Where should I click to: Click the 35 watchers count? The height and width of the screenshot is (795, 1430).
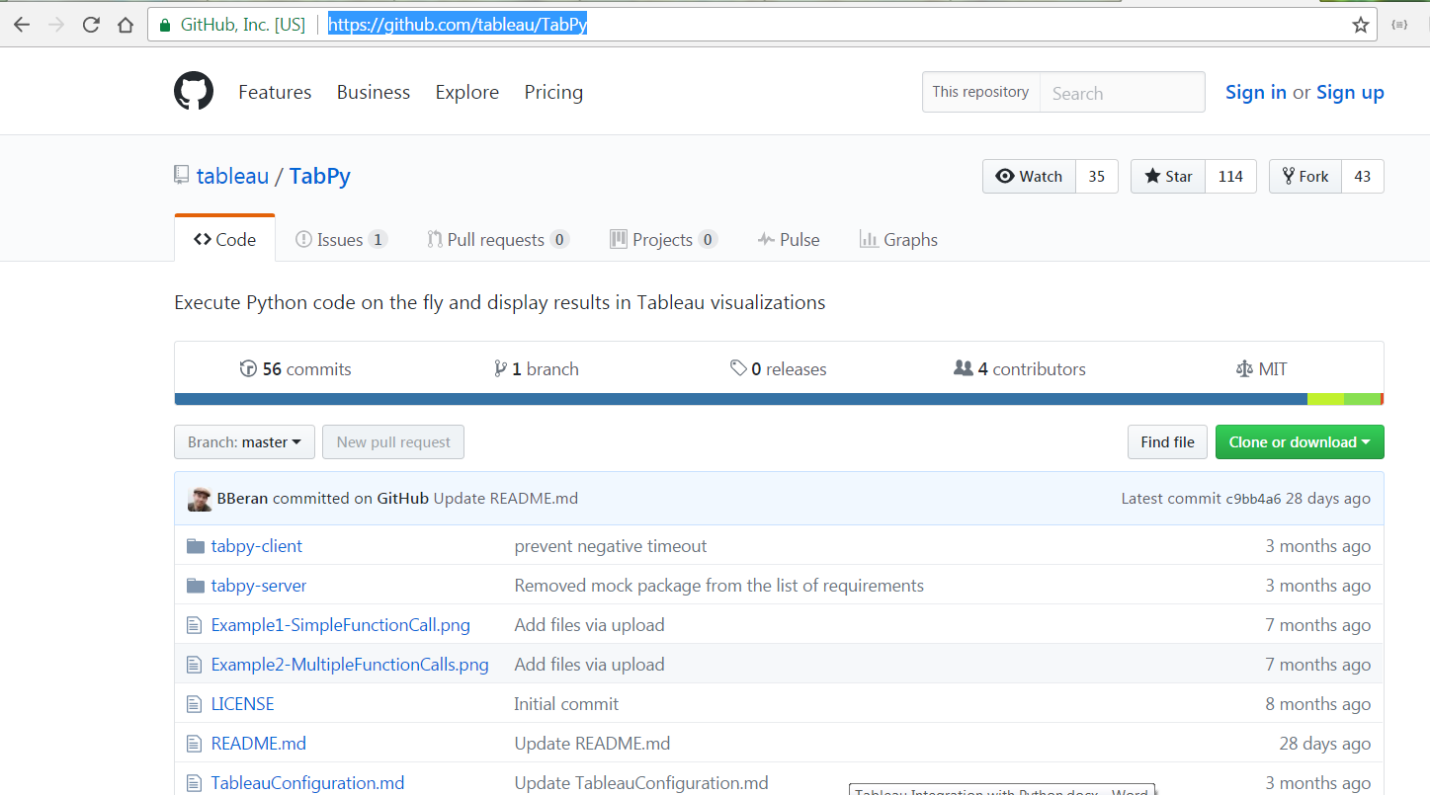[x=1097, y=176]
